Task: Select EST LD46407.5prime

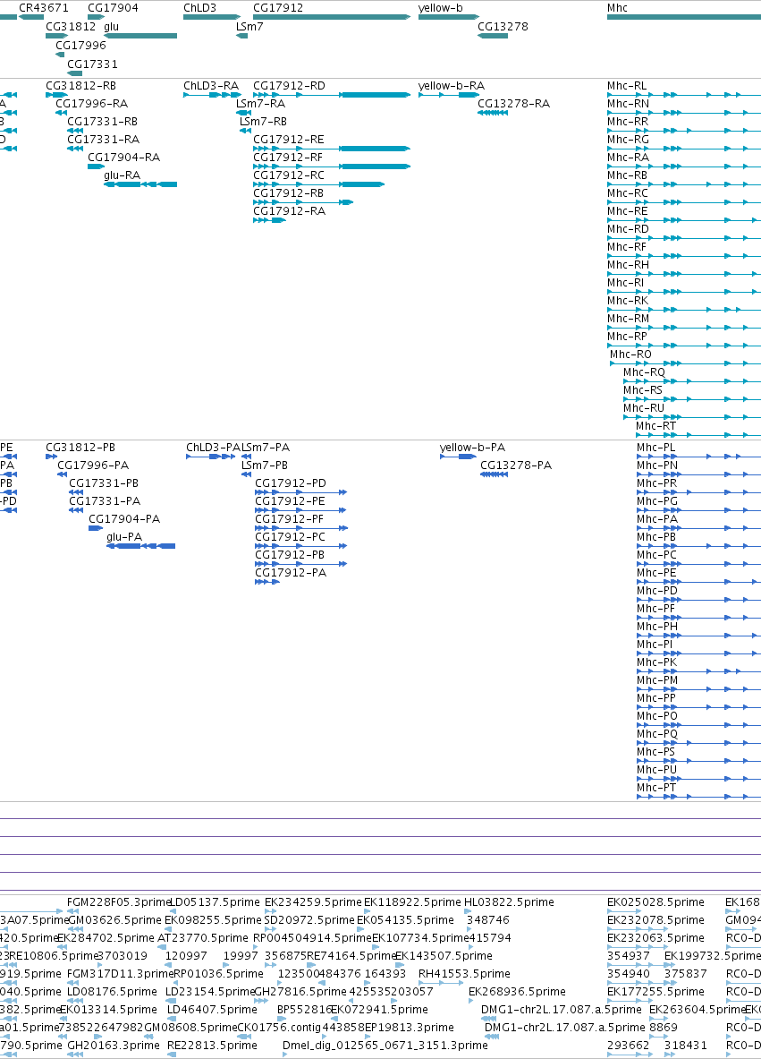Action: click(212, 1010)
